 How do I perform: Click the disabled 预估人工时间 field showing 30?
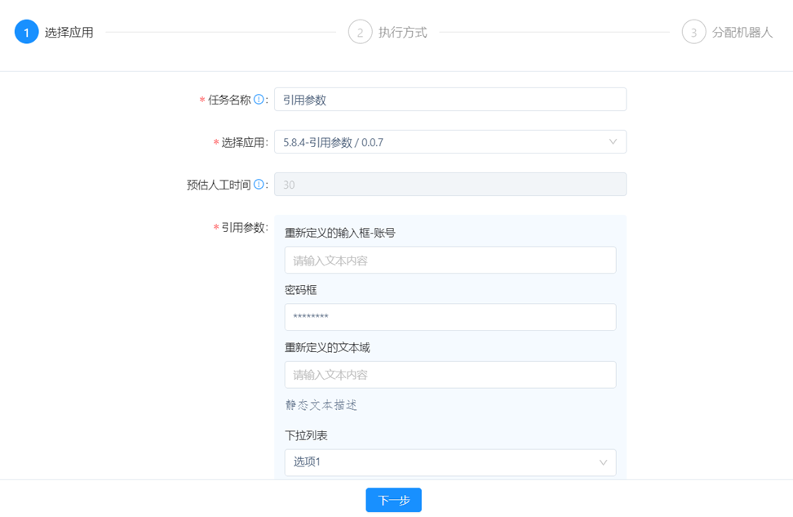tap(450, 185)
